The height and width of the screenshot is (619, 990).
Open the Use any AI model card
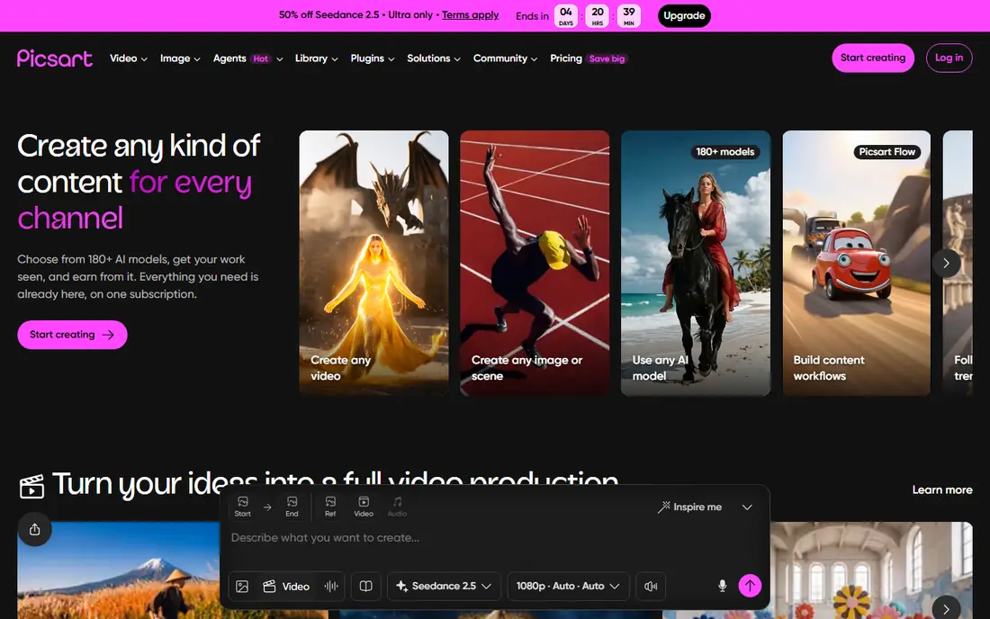[696, 263]
